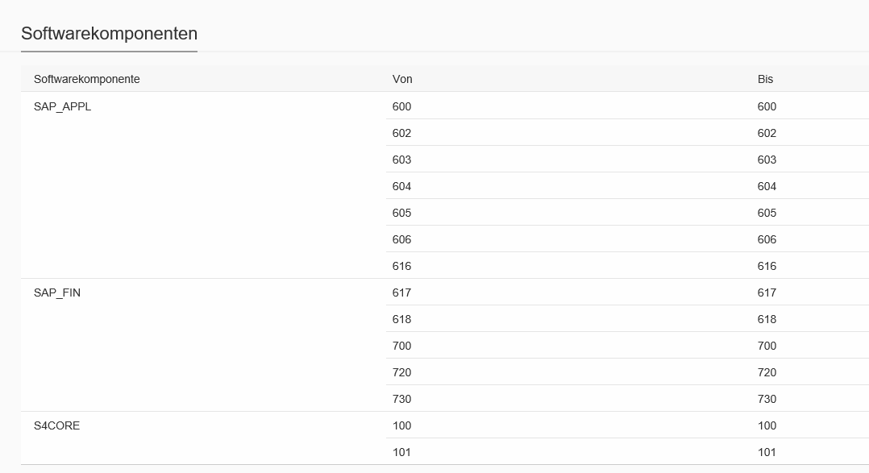Click the Von value 101
The height and width of the screenshot is (473, 869).
[x=401, y=452]
